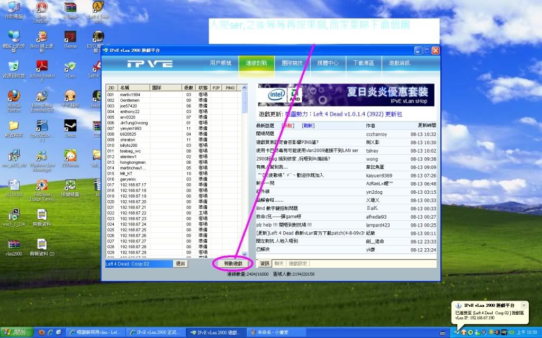
Task: Select the Mozilla Firefox desktop shortcut
Action: (x=14, y=101)
